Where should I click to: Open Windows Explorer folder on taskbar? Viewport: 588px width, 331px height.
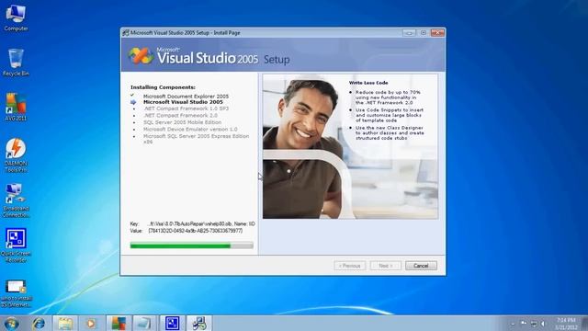tap(65, 323)
